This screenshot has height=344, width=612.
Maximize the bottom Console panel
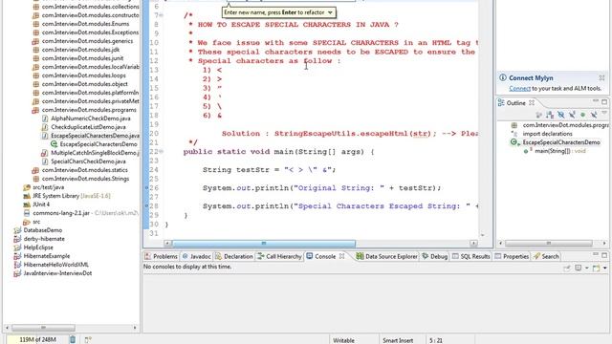[604, 255]
